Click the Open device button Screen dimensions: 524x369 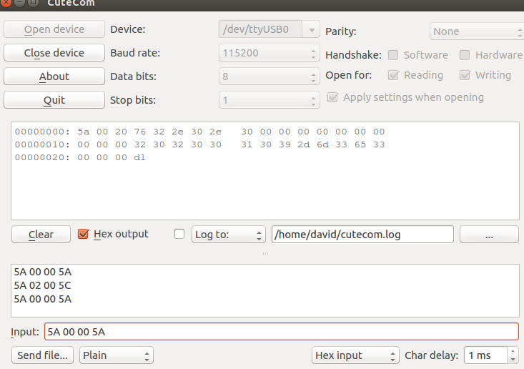coord(54,29)
